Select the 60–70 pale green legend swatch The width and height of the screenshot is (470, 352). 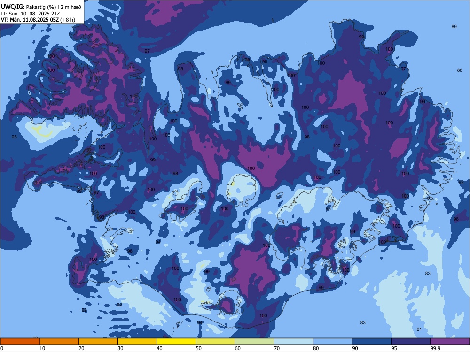(x=254, y=342)
